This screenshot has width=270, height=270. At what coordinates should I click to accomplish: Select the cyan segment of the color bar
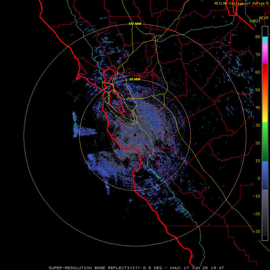click(265, 40)
